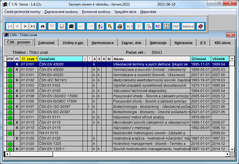
Task: Go to the last record button
Action: pyautogui.click(x=33, y=26)
